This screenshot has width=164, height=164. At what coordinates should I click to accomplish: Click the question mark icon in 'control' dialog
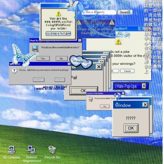click(14, 71)
